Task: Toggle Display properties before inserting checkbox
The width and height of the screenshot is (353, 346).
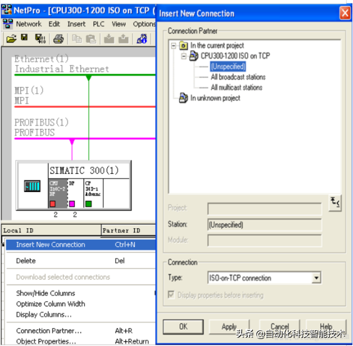Action: point(172,295)
